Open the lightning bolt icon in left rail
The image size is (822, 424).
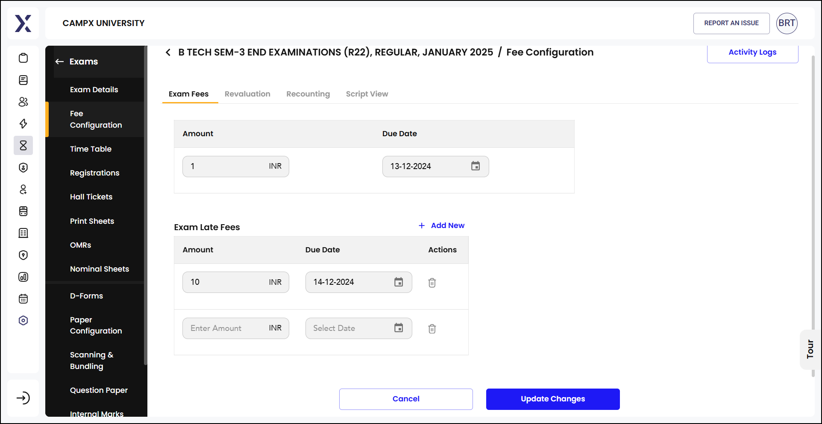pyautogui.click(x=23, y=123)
